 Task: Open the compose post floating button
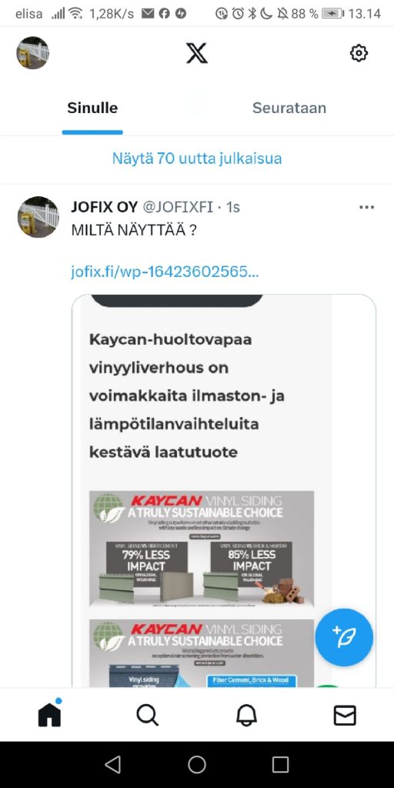tap(344, 637)
